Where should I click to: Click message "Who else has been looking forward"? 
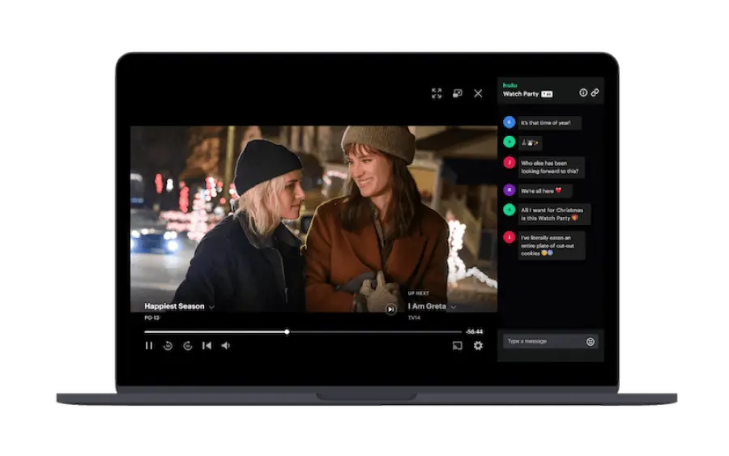tap(551, 168)
